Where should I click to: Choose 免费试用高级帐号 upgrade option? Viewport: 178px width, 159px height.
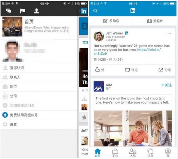pos(39,115)
